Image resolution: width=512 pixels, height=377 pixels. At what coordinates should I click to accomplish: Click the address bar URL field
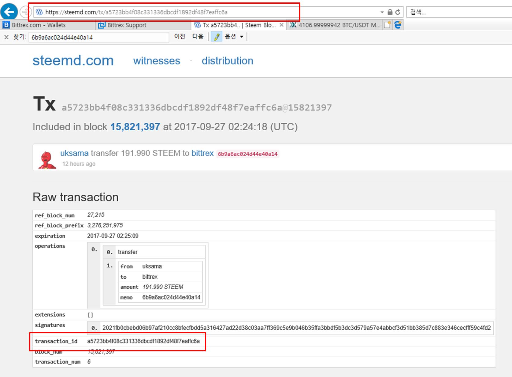(x=208, y=12)
